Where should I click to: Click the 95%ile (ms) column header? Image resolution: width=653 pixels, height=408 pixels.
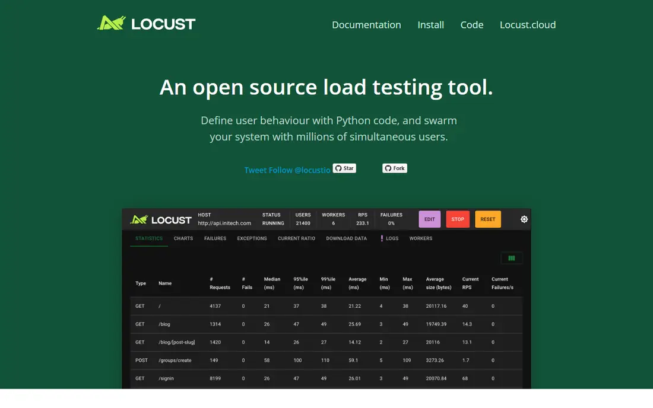click(x=300, y=283)
